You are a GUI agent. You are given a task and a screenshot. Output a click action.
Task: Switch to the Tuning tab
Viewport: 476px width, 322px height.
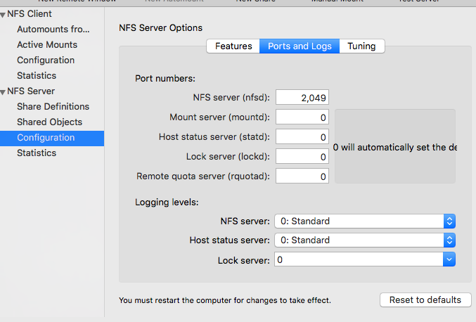coord(361,46)
